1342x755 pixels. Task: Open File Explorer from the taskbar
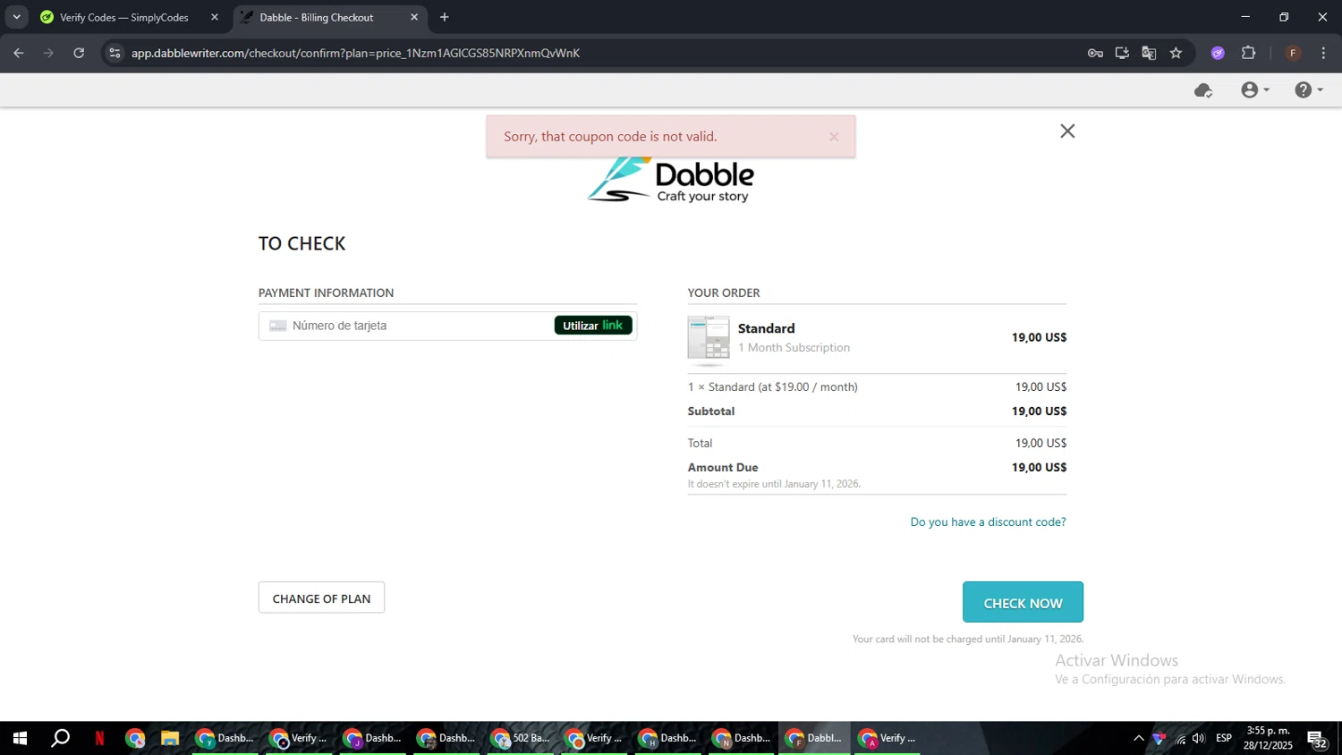[170, 738]
